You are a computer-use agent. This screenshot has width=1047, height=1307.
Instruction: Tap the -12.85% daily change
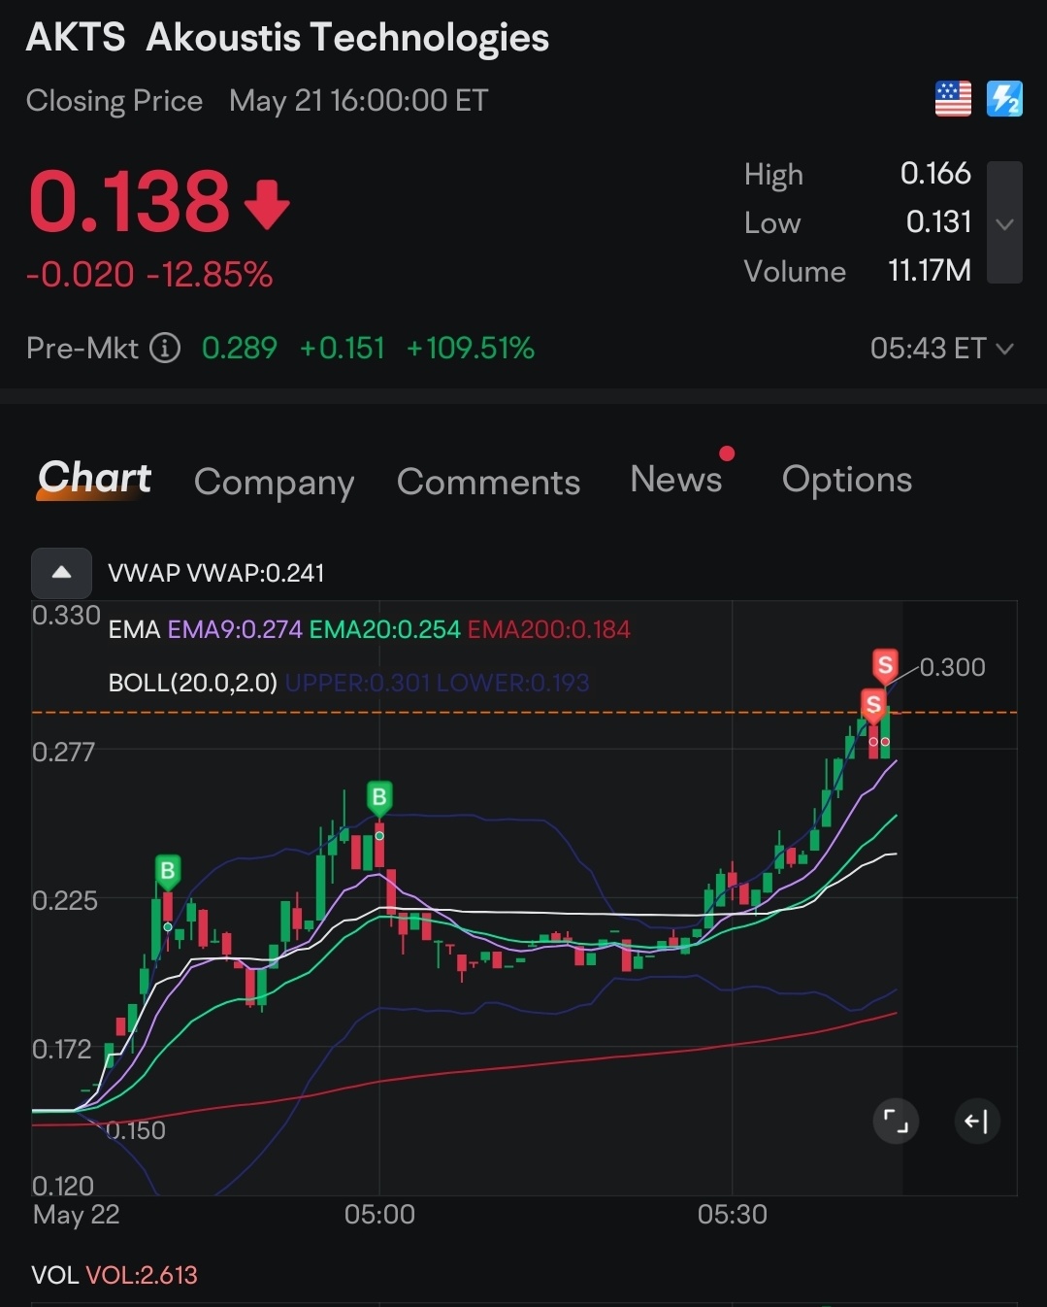210,275
